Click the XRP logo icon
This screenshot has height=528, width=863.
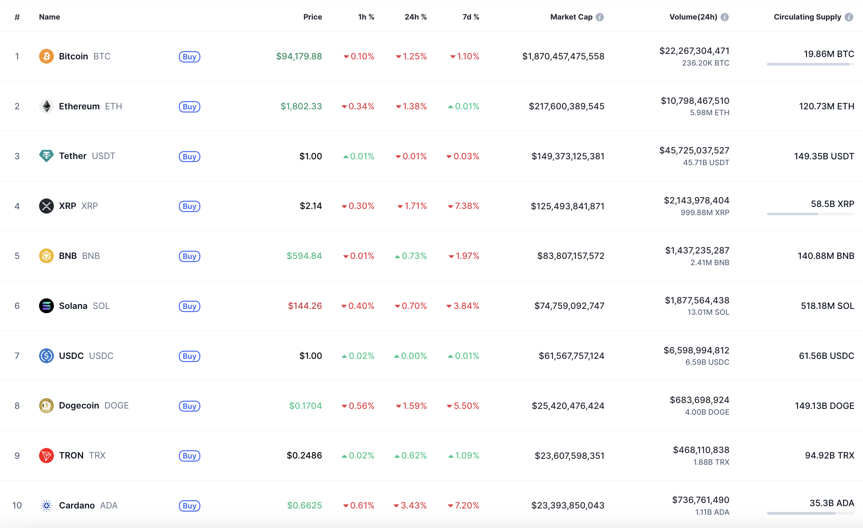pos(46,206)
